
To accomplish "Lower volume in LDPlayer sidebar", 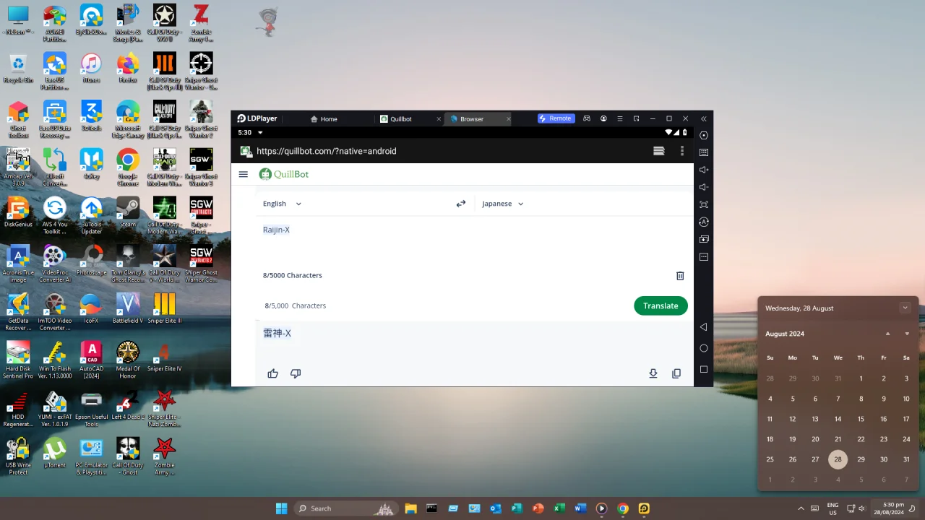I will (704, 187).
